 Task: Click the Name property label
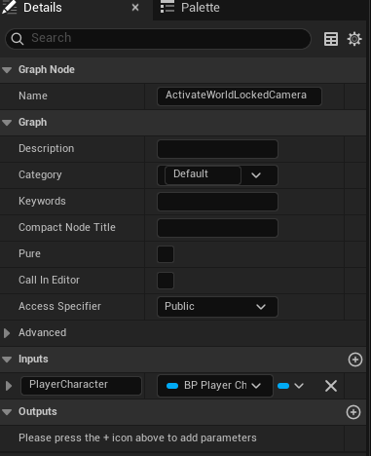point(33,95)
